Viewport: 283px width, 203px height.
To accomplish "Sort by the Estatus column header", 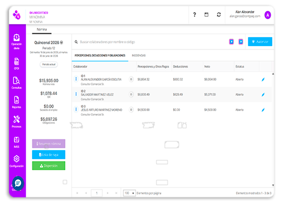I will [240, 66].
